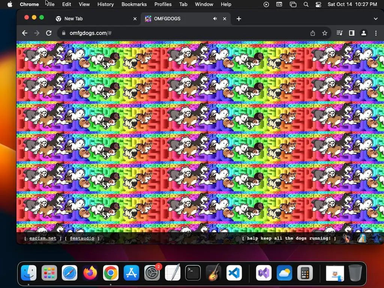
Task: Open the Chrome profile avatar
Action: tap(364, 33)
